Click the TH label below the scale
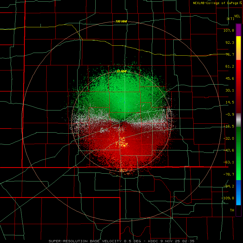The image size is (243, 243). click(232, 210)
